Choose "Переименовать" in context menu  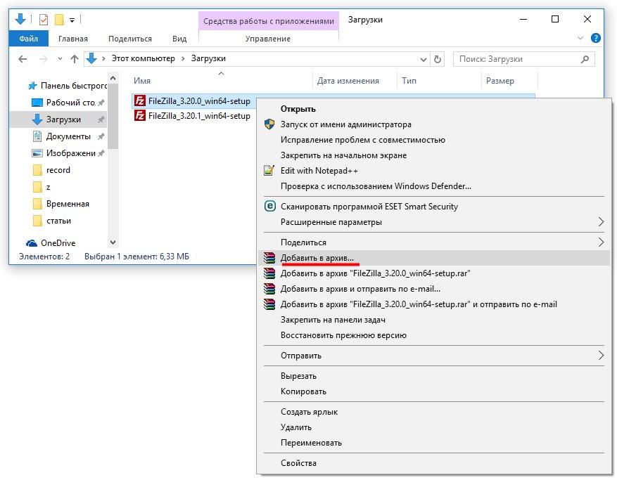pyautogui.click(x=311, y=443)
